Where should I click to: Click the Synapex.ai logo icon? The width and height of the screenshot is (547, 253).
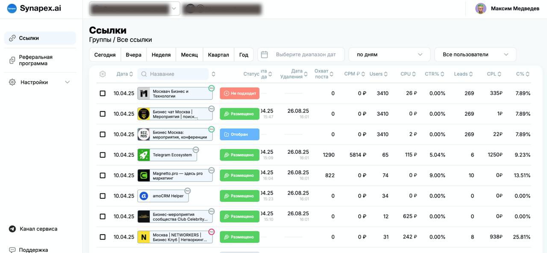pos(12,8)
